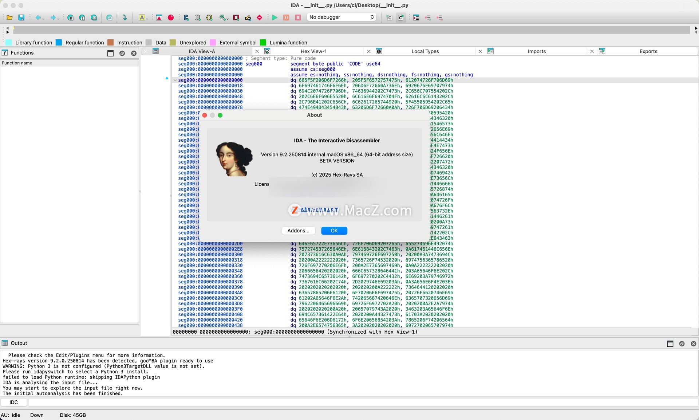
Task: Open dropdown arrow next to forward arrow
Action: pyautogui.click(x=58, y=18)
